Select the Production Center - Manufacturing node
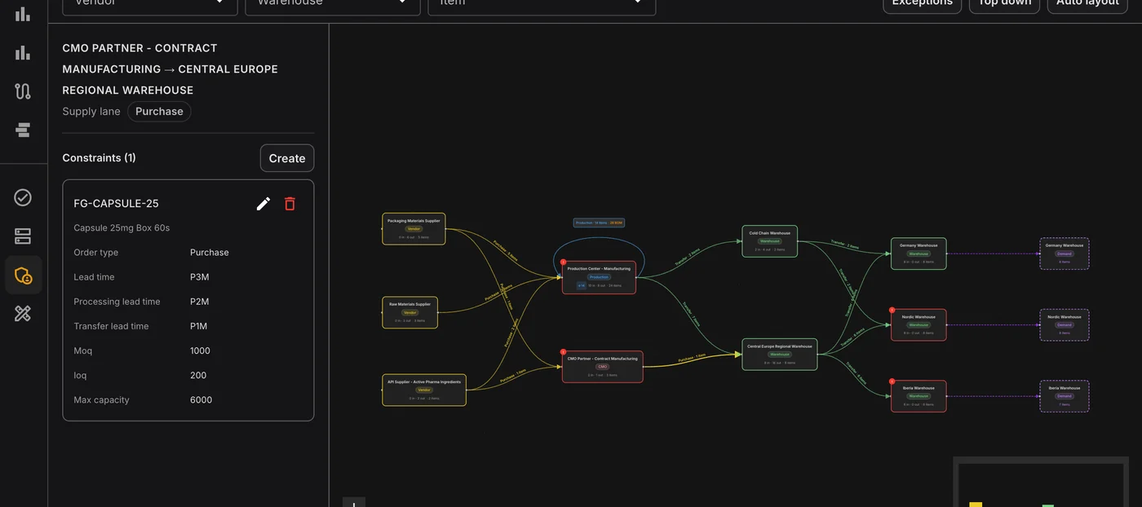 (599, 277)
